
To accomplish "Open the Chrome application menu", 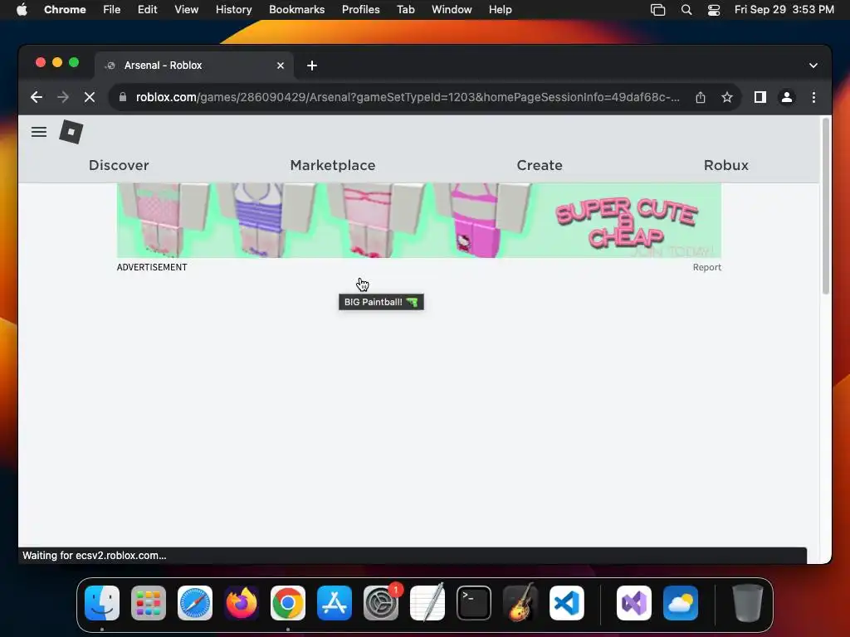I will 65,10.
